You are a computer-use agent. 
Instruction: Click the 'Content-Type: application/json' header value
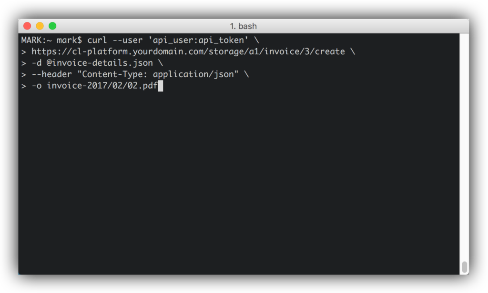(x=158, y=74)
